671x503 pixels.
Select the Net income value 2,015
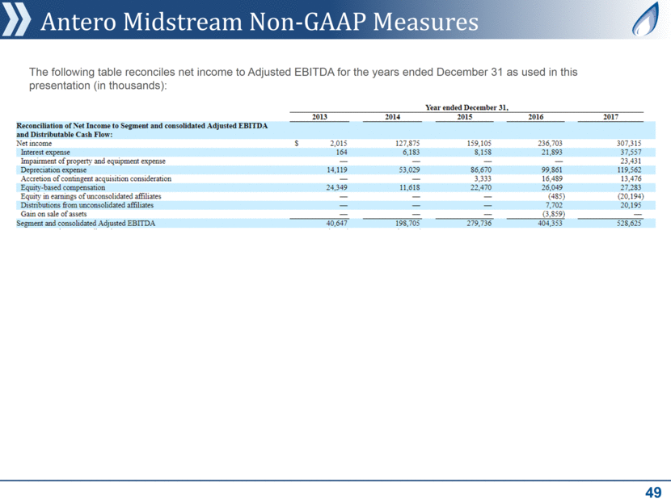(x=339, y=144)
